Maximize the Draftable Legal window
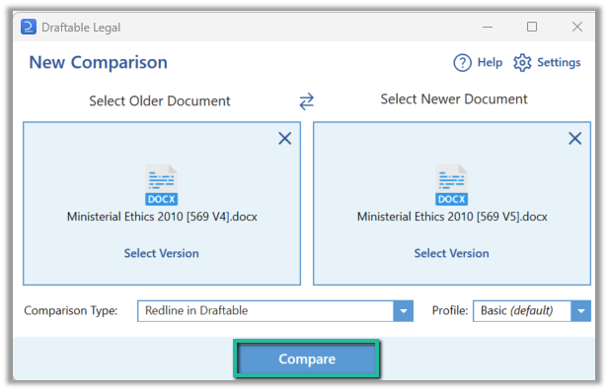This screenshot has width=608, height=391. click(x=532, y=27)
